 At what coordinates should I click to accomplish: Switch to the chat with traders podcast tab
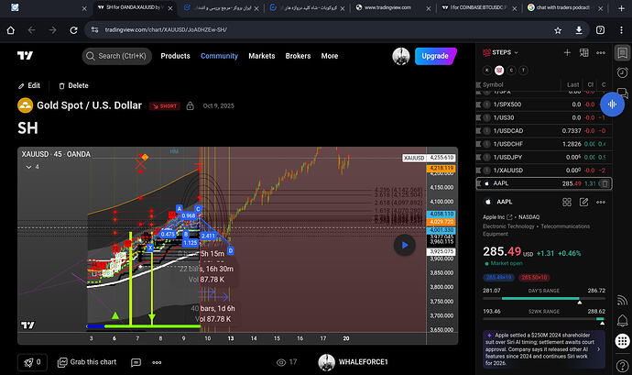click(x=562, y=7)
